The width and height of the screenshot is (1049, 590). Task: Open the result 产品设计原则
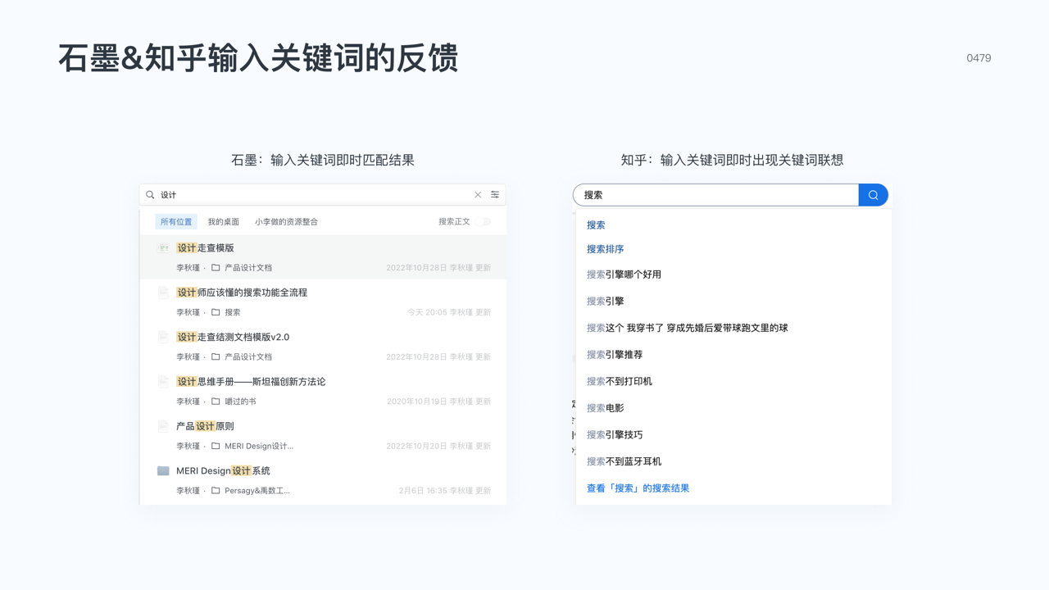coord(205,426)
